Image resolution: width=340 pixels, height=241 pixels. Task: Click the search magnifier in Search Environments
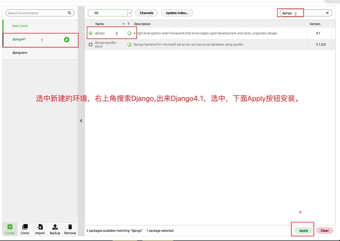click(70, 13)
